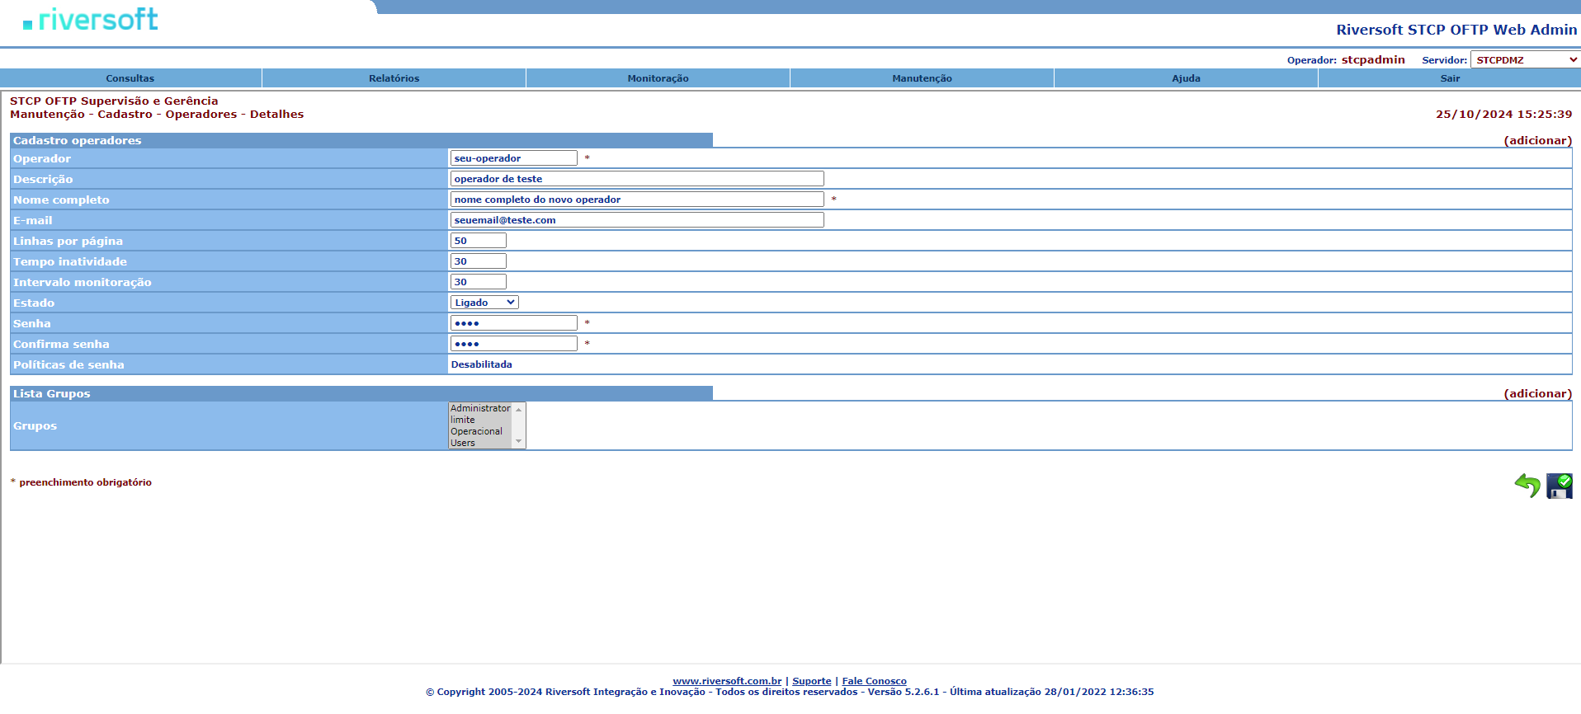Viewport: 1581px width, 714px height.
Task: Click the Riversoft STCP OFTP Web Admin title
Action: [x=1456, y=30]
